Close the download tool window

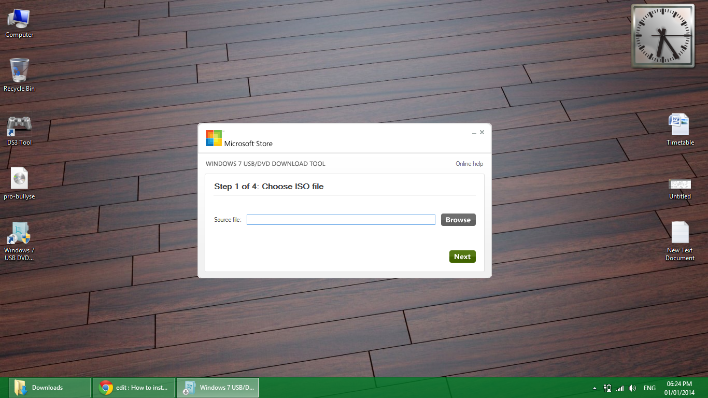pos(482,132)
